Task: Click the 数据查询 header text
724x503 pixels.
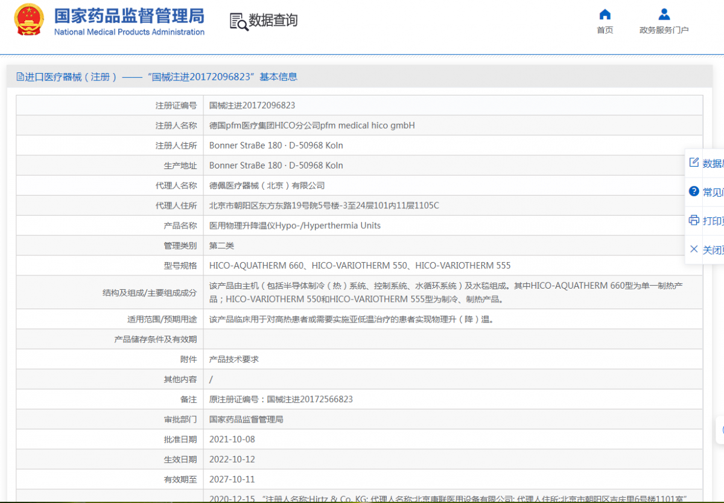Action: 273,21
